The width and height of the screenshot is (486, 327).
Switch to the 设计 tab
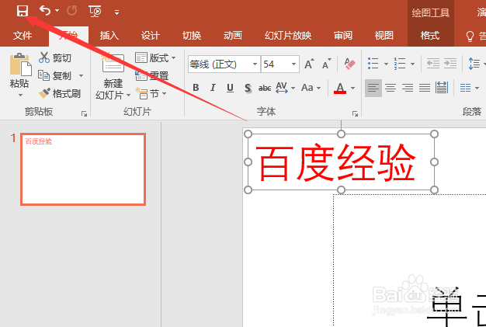[x=151, y=36]
